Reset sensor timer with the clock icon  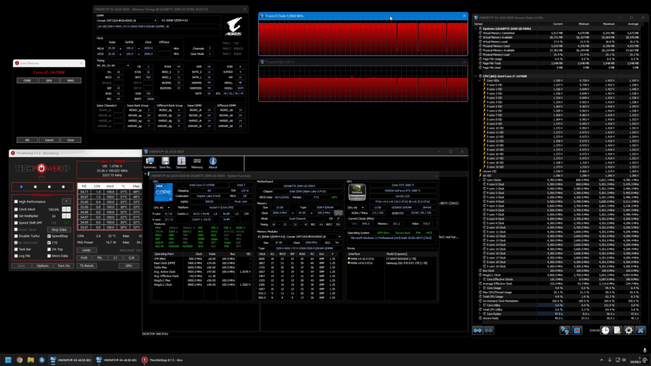click(606, 330)
